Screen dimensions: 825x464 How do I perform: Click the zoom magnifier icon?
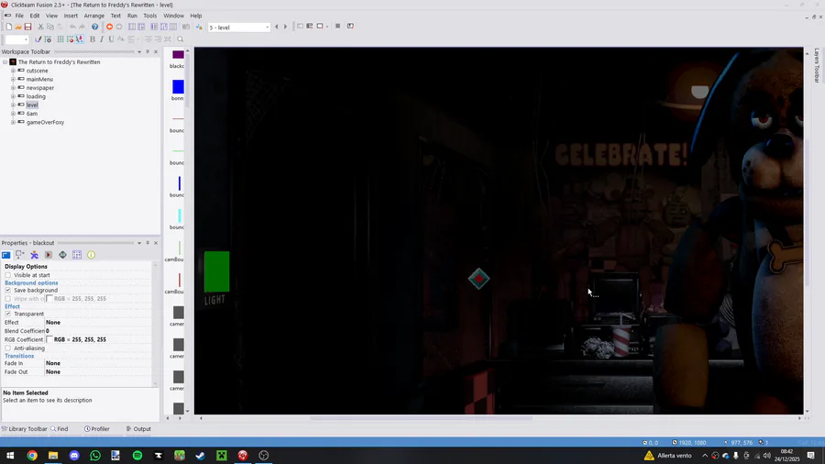pyautogui.click(x=181, y=39)
